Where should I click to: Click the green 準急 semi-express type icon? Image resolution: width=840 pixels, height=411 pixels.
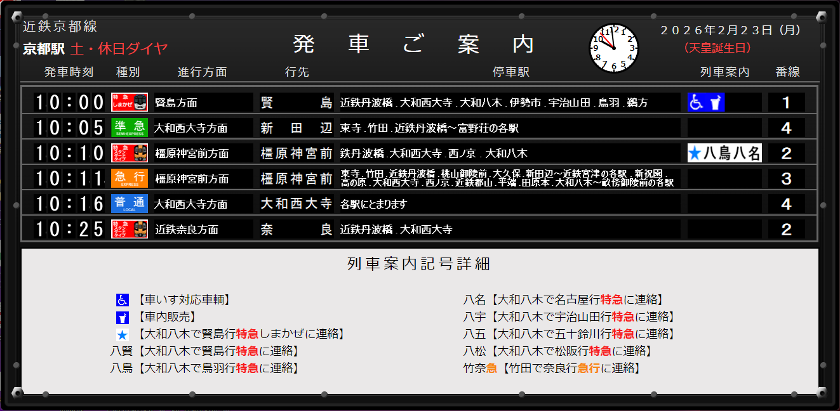129,127
